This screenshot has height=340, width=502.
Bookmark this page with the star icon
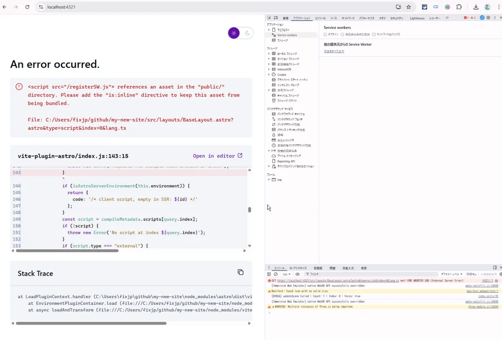pos(409,7)
